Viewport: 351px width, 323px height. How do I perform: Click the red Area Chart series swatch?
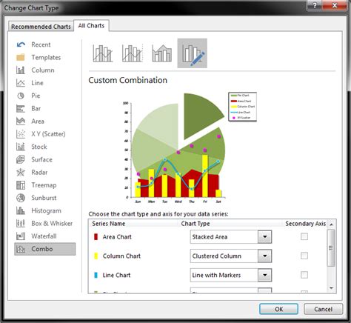[96, 237]
